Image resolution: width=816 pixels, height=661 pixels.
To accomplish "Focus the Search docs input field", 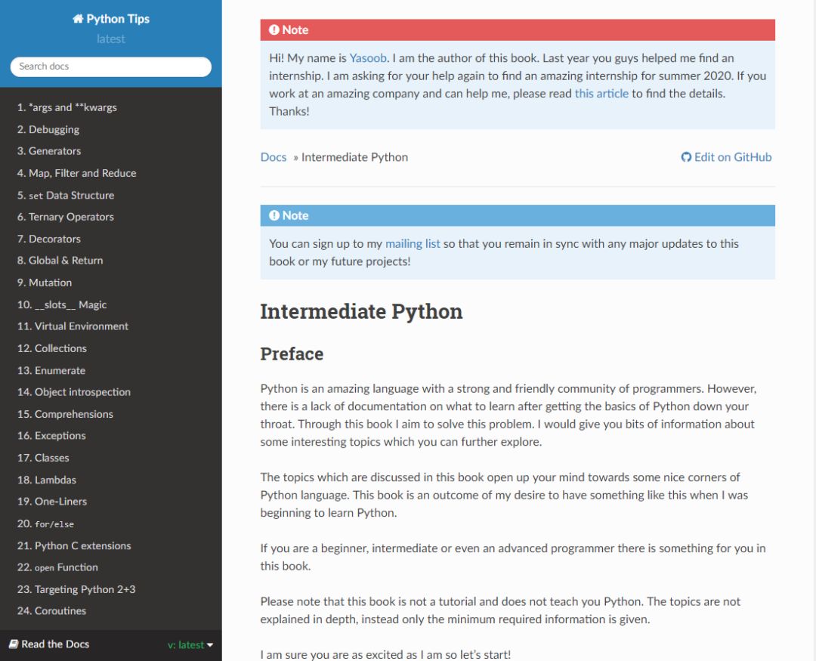I will coord(111,66).
